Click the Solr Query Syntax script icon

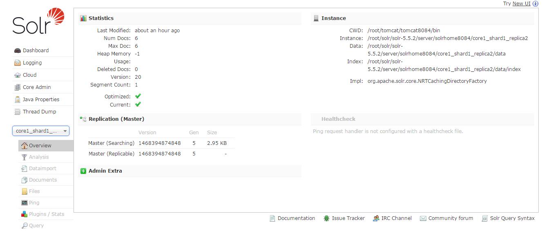click(x=485, y=219)
